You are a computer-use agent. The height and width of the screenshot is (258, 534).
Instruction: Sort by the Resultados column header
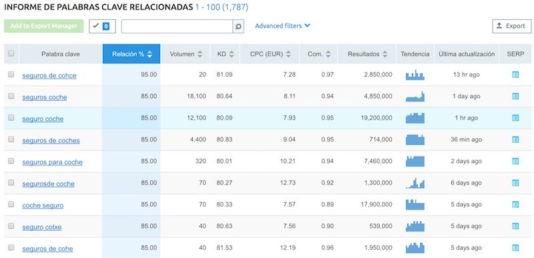[x=367, y=54]
